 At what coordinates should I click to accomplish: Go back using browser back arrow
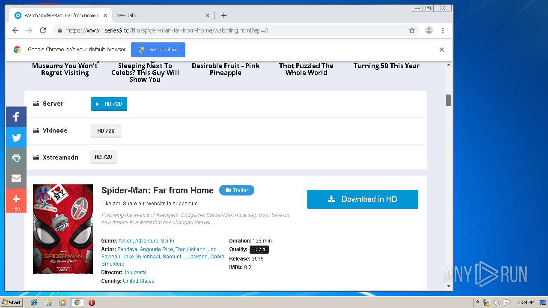(x=15, y=30)
